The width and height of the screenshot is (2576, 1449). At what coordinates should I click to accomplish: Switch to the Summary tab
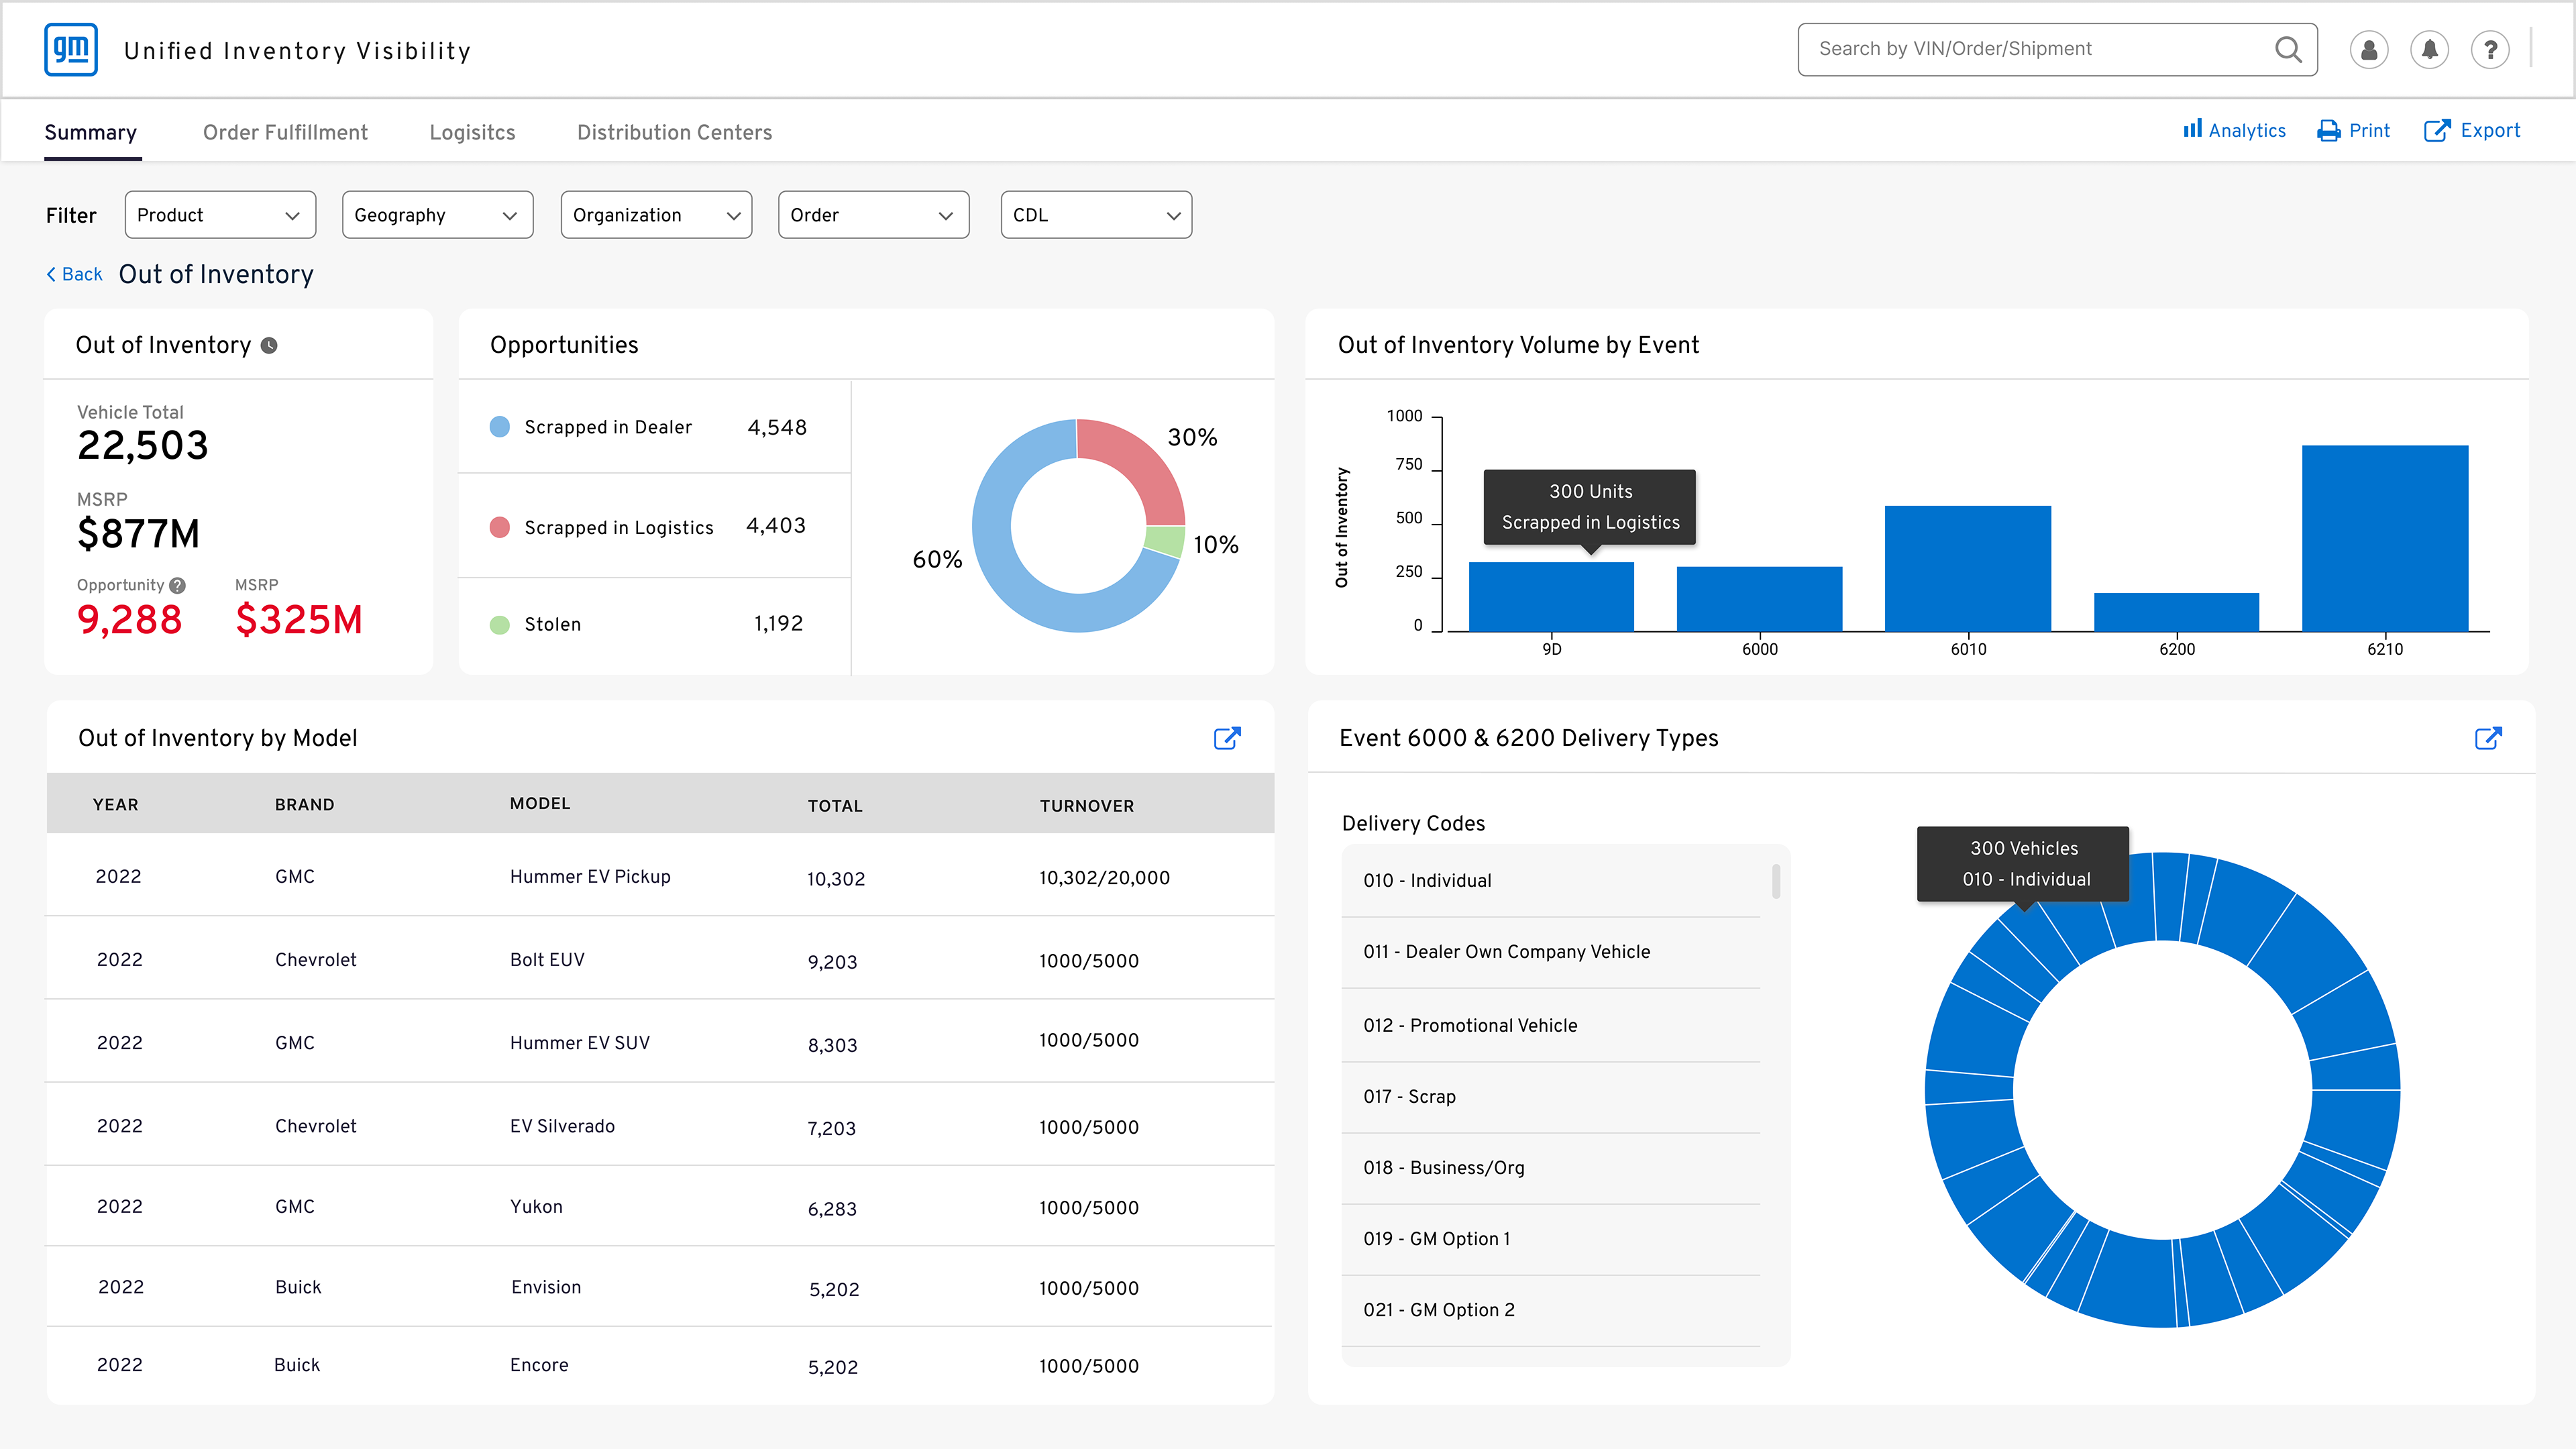click(x=91, y=132)
